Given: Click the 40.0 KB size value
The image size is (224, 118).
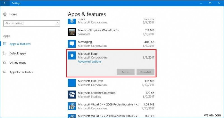Looking at the screenshot, I should click(149, 42).
